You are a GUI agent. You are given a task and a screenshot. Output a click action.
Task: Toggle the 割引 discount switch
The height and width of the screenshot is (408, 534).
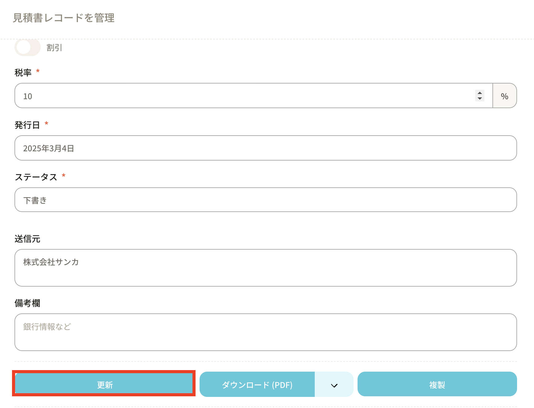pos(27,47)
